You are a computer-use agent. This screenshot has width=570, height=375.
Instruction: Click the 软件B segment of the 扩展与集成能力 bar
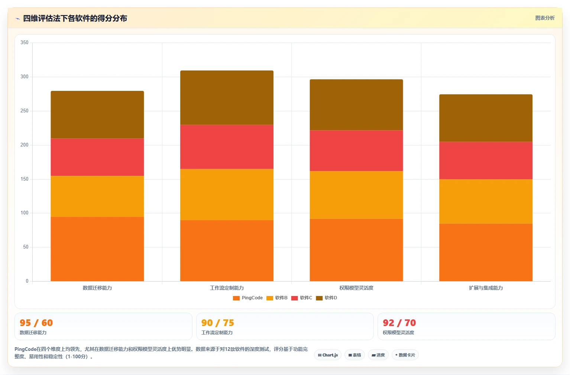tap(486, 201)
